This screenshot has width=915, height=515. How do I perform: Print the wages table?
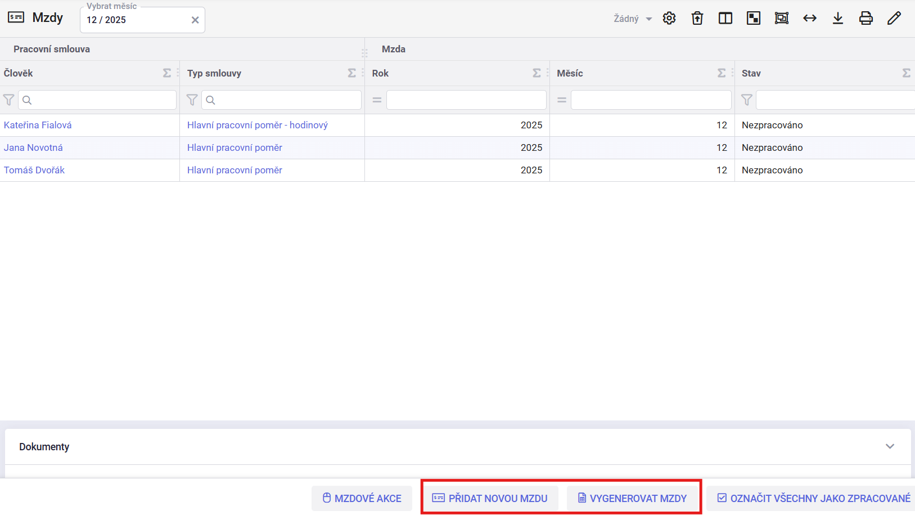pyautogui.click(x=866, y=19)
